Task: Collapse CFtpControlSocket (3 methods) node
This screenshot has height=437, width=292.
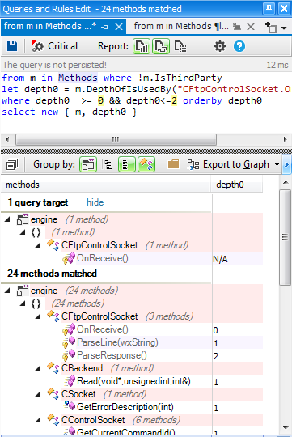Action: click(38, 316)
